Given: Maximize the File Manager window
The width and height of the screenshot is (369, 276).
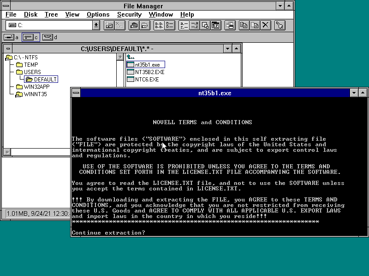Looking at the screenshot, I should (x=289, y=6).
